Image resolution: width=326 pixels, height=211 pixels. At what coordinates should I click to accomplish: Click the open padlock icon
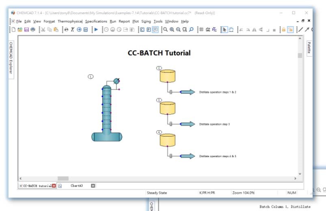pyautogui.click(x=290, y=30)
